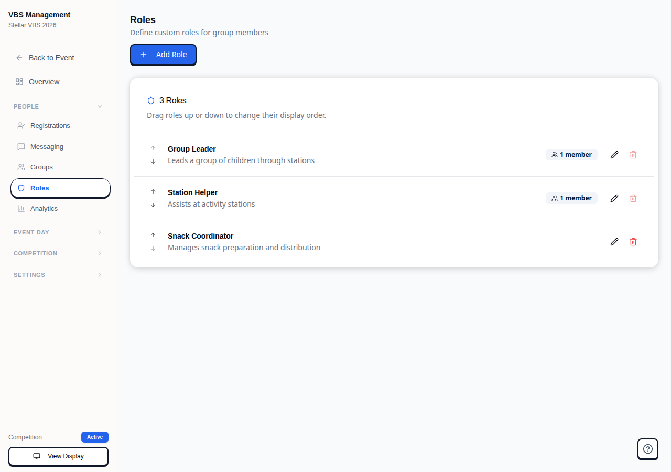Click the 1 member chip for Group Leader
The height and width of the screenshot is (472, 671).
click(x=571, y=154)
